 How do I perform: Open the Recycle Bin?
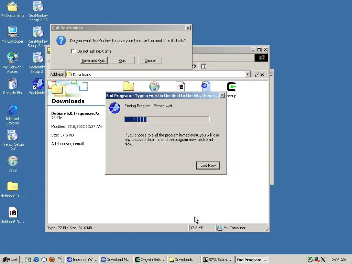[x=13, y=86]
